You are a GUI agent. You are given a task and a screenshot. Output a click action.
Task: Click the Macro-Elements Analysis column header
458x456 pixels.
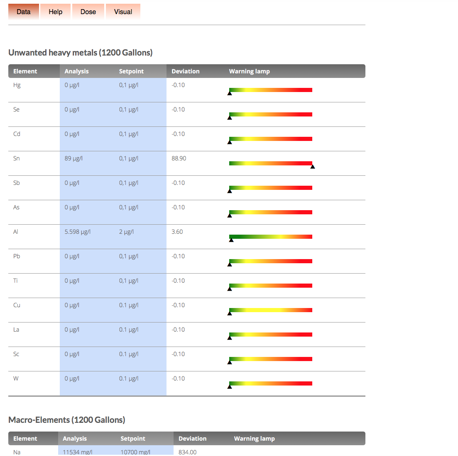pyautogui.click(x=75, y=439)
